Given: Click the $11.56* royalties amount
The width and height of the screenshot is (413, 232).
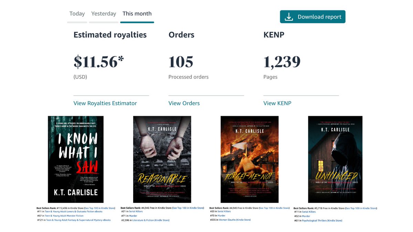Looking at the screenshot, I should click(x=99, y=62).
